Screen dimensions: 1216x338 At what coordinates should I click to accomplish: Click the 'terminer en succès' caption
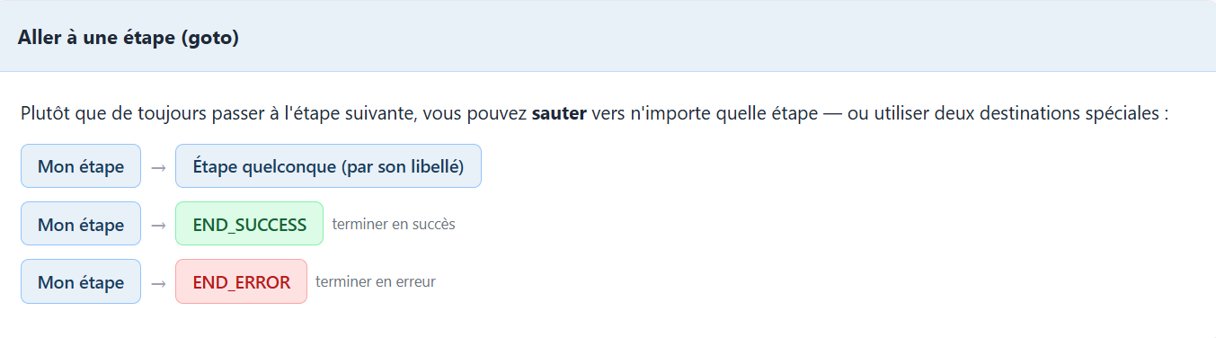click(x=394, y=224)
